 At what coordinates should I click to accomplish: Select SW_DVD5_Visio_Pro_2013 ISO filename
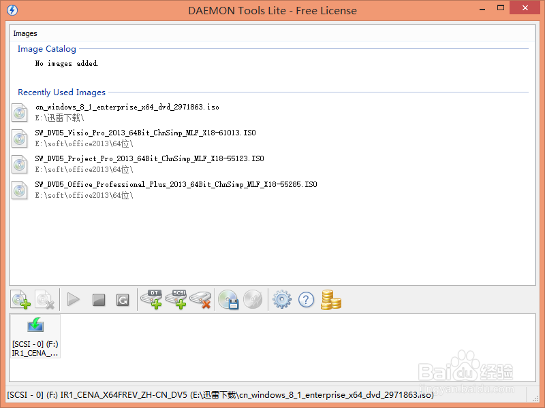click(x=145, y=133)
